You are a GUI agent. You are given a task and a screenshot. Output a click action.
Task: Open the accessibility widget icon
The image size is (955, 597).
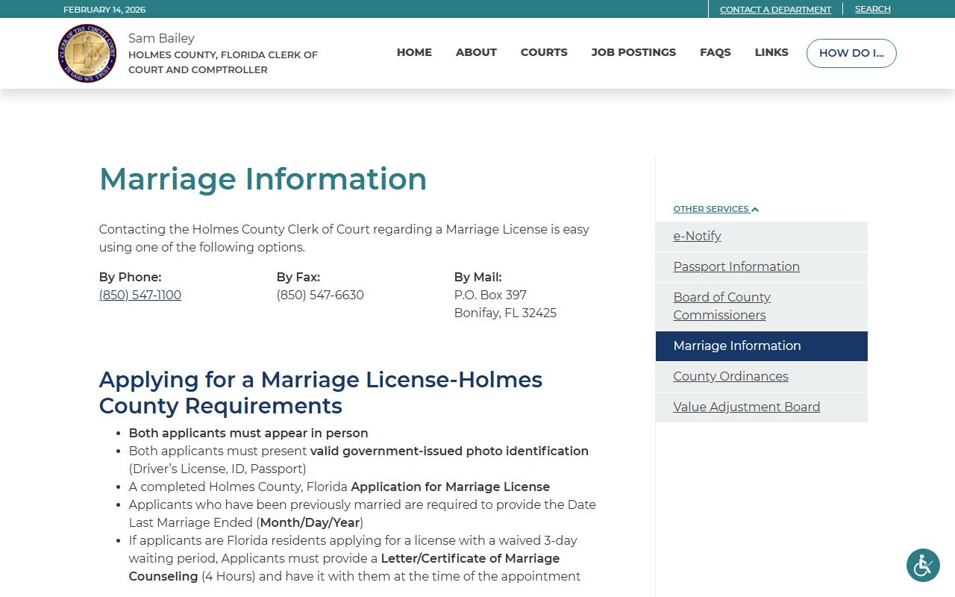coord(923,565)
